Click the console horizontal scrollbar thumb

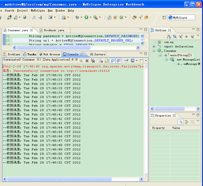[x=59, y=179]
